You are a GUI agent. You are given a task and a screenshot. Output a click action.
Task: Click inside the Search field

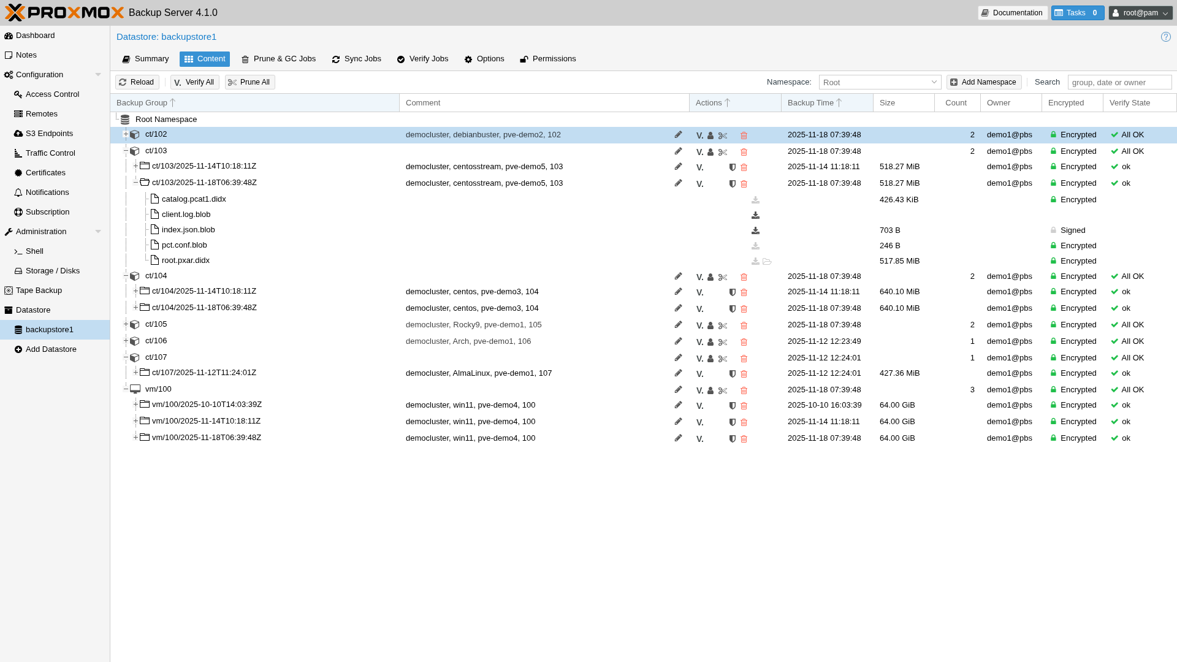coord(1119,82)
